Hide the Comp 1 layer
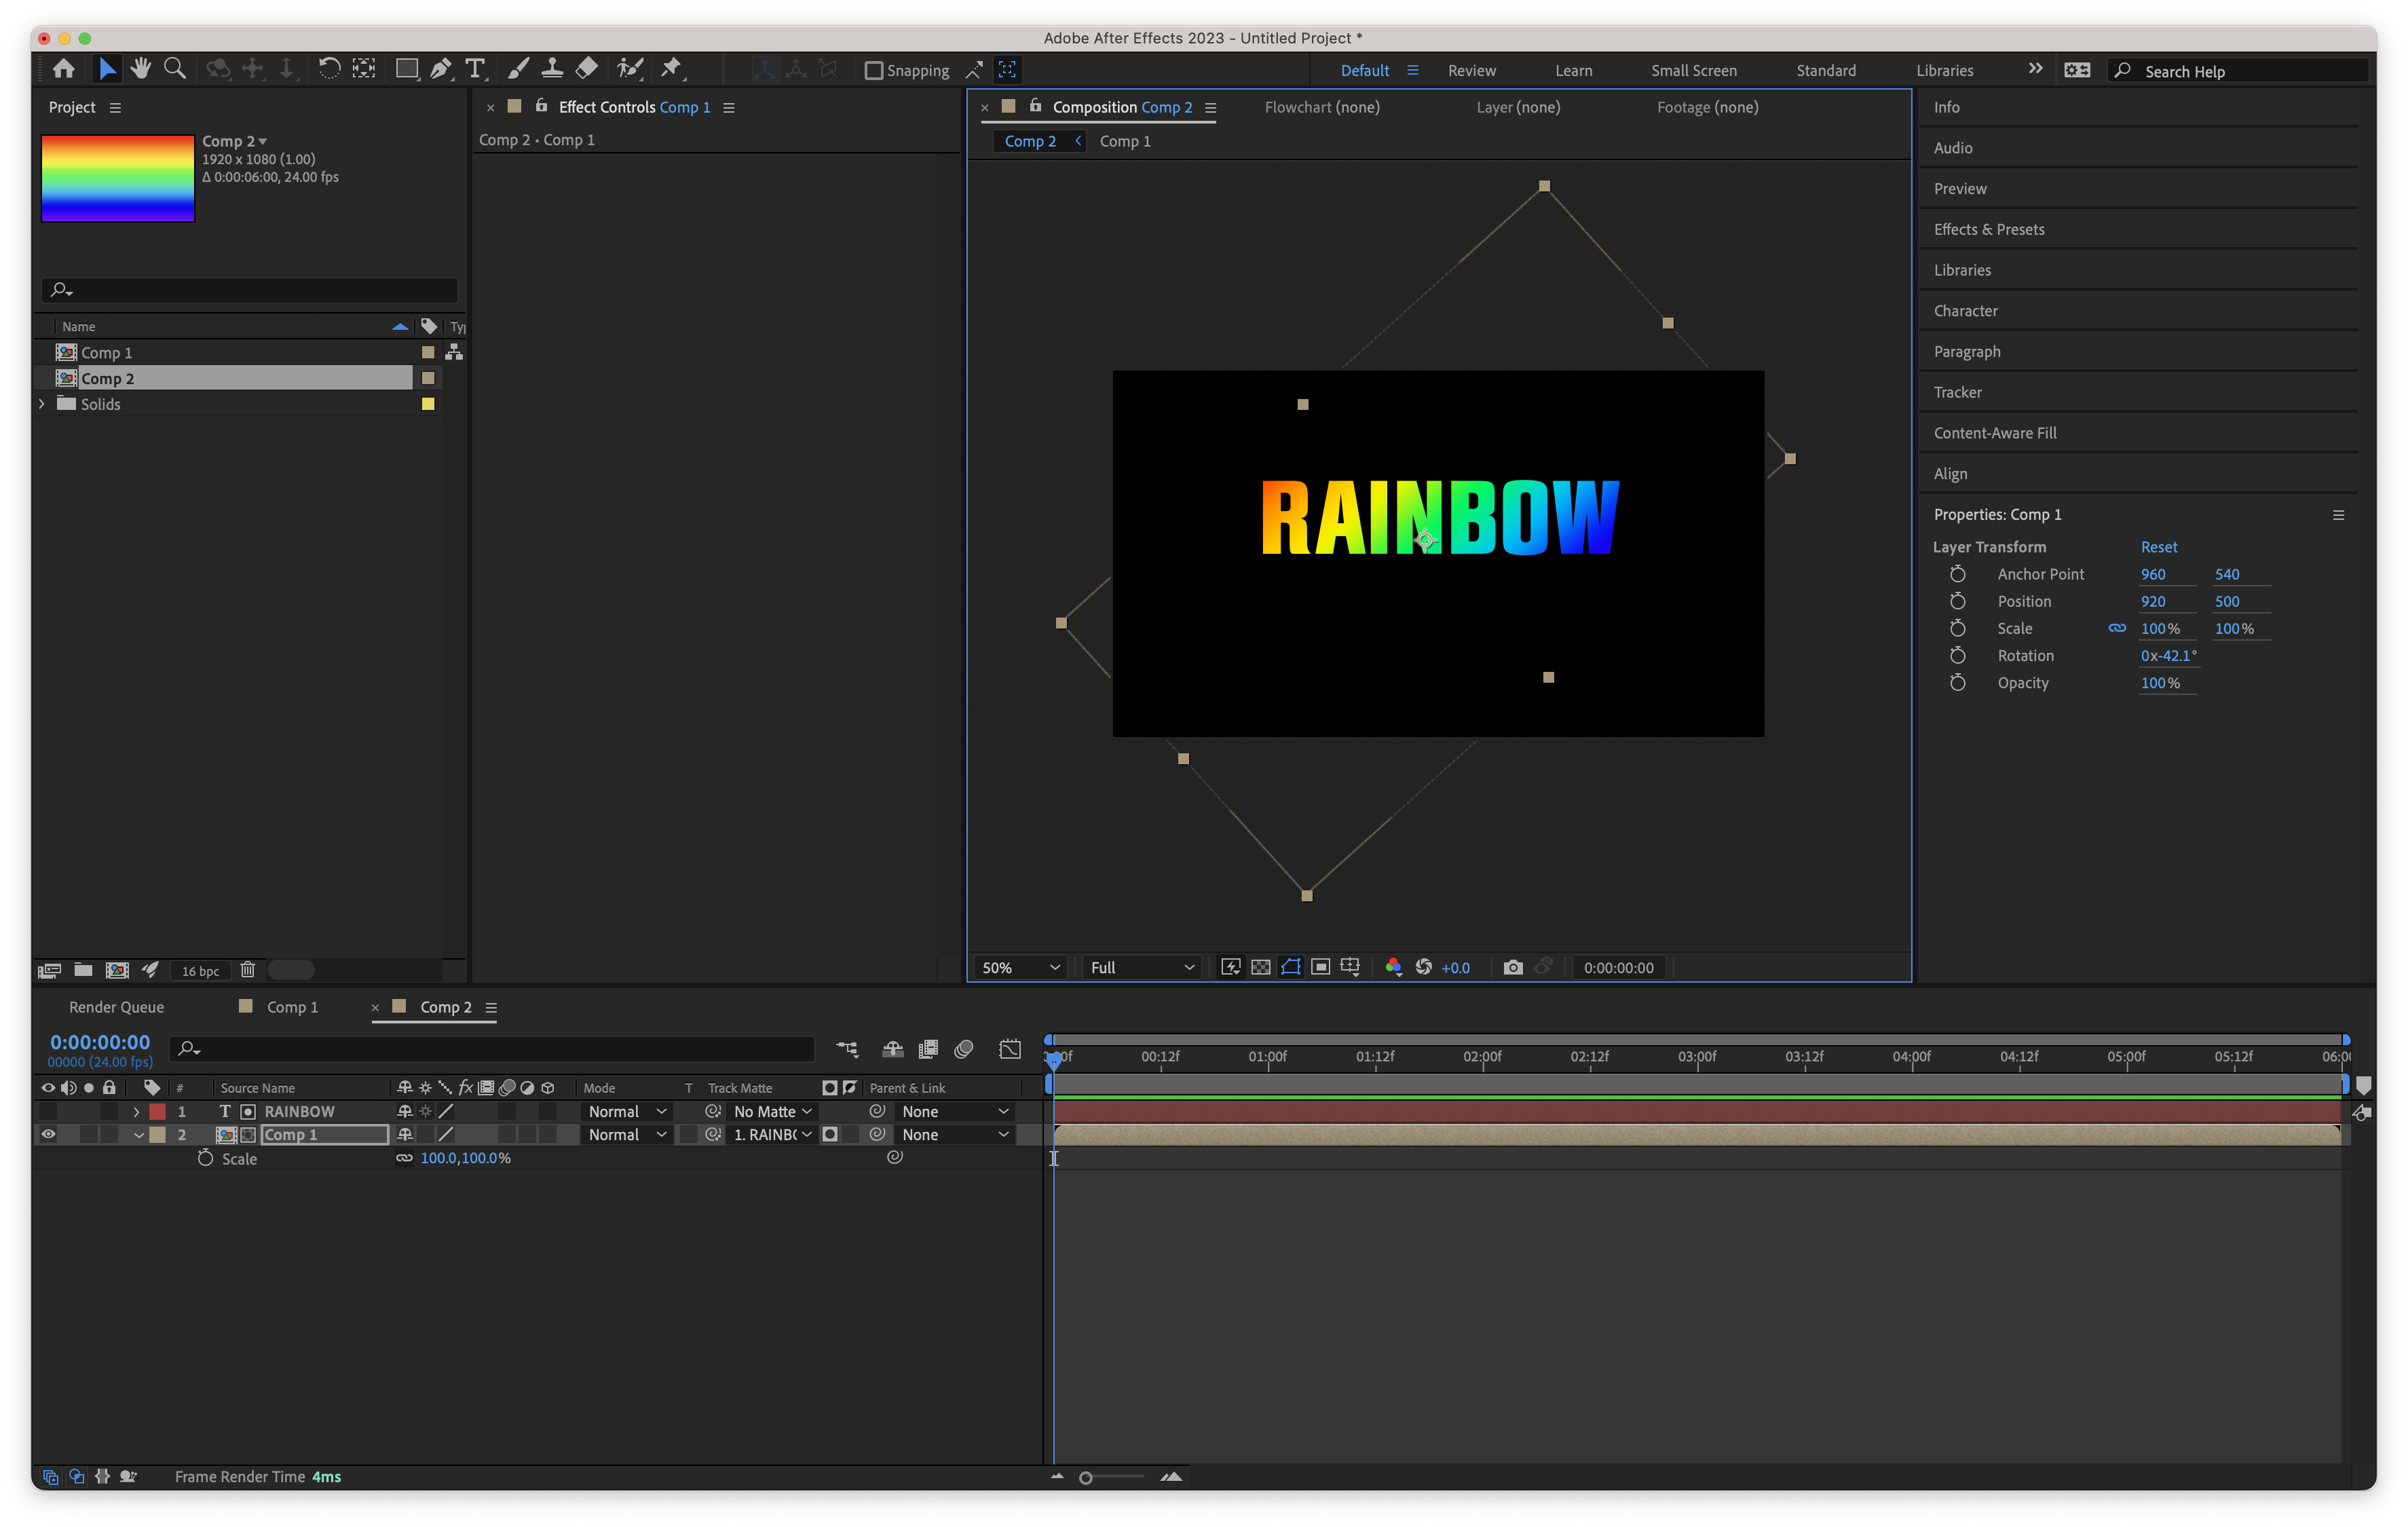This screenshot has width=2408, height=1527. coord(47,1134)
